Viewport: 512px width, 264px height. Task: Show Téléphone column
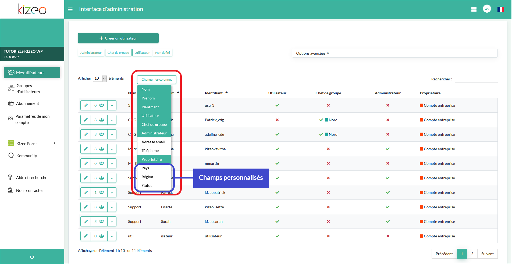pyautogui.click(x=154, y=151)
